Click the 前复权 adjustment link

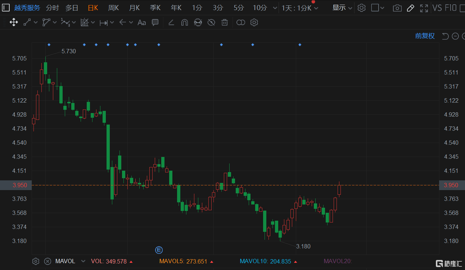[425, 36]
